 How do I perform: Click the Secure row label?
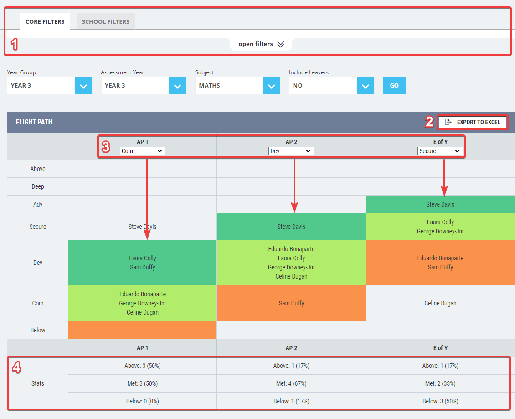click(x=38, y=227)
